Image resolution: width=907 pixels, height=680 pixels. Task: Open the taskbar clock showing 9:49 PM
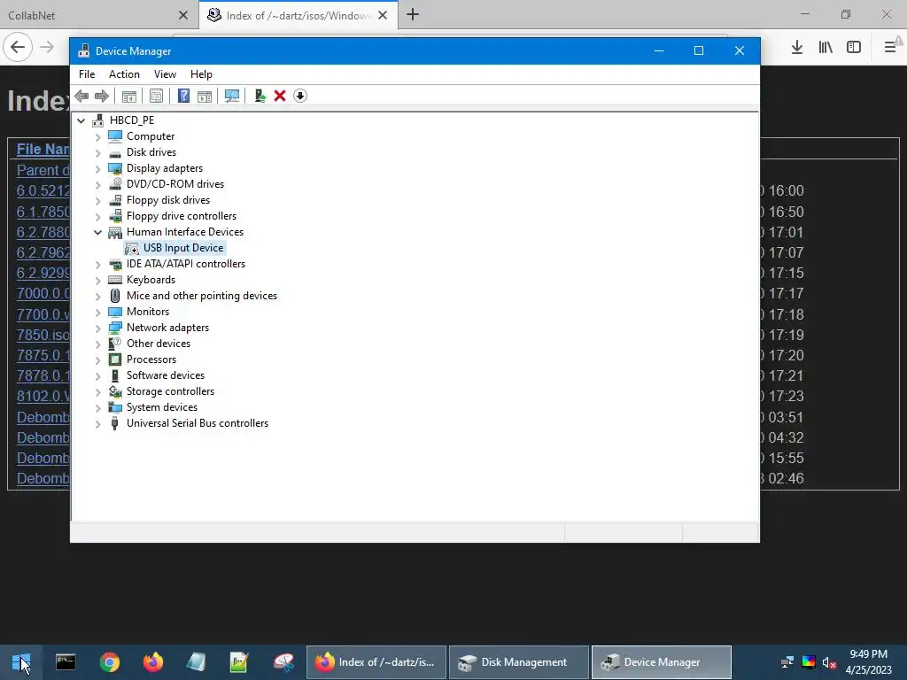[869, 662]
